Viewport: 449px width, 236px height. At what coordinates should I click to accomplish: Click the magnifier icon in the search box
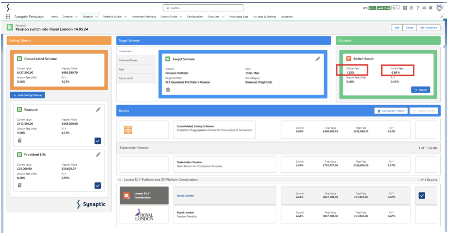[x=168, y=8]
